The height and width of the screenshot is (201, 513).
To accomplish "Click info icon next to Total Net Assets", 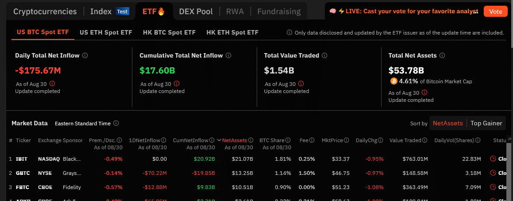I will pos(442,56).
